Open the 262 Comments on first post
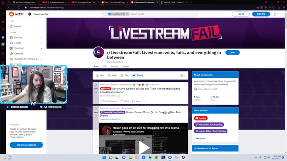 click(x=109, y=101)
